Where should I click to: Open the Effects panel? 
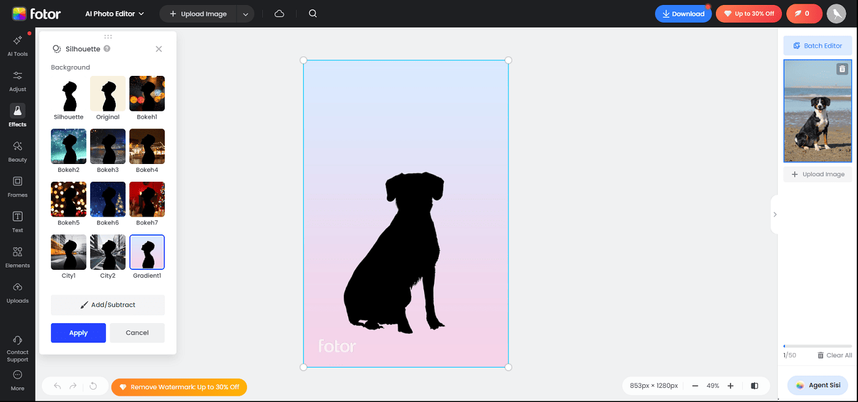pyautogui.click(x=18, y=116)
